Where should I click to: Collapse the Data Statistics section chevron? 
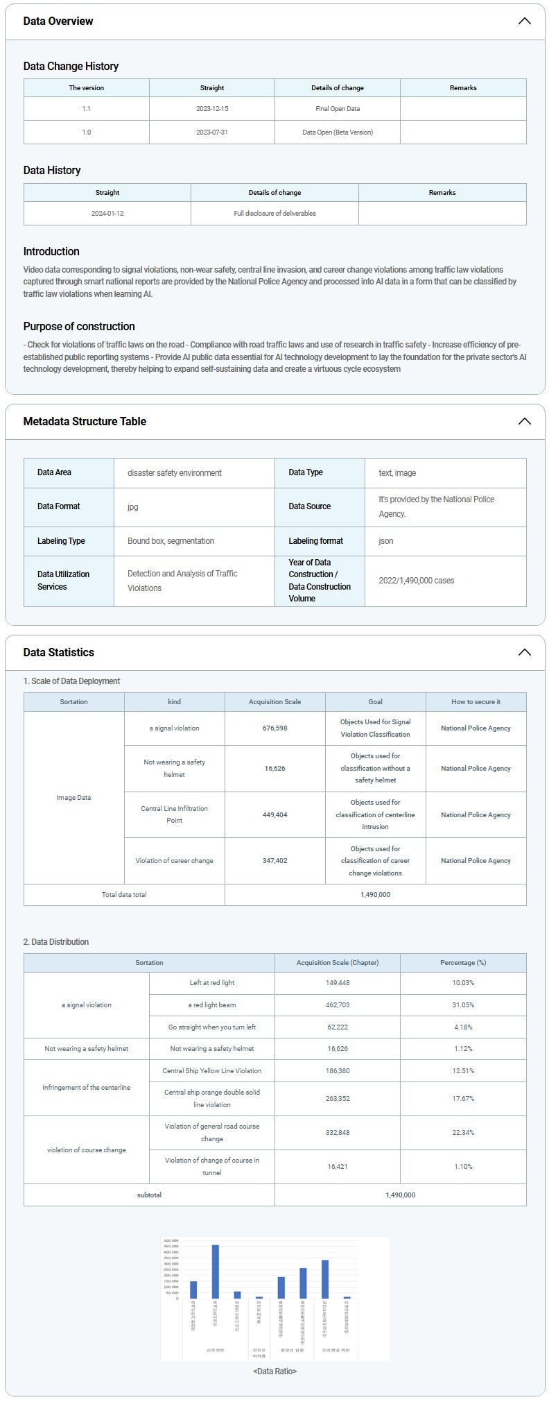coord(524,652)
